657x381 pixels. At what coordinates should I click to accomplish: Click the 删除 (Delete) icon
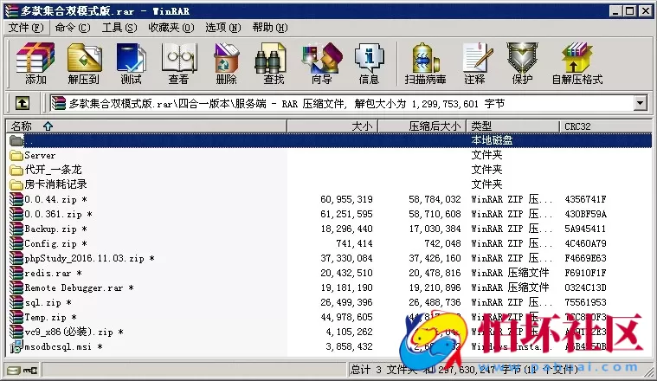point(226,63)
